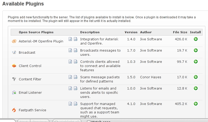
Task: Click the Fastpath Service flame icon
Action: coord(14,110)
